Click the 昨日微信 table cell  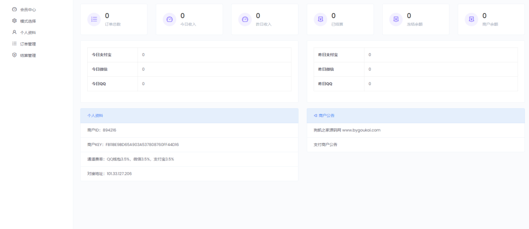(x=339, y=70)
